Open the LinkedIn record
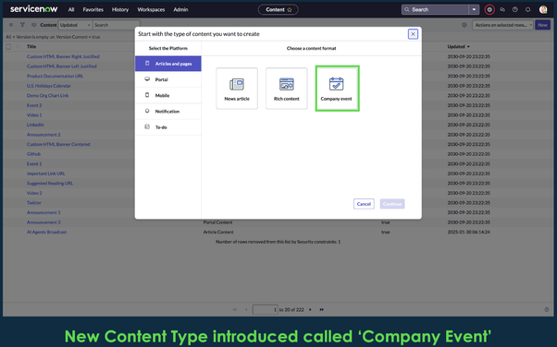Viewport: 557px width, 347px height. click(x=35, y=125)
